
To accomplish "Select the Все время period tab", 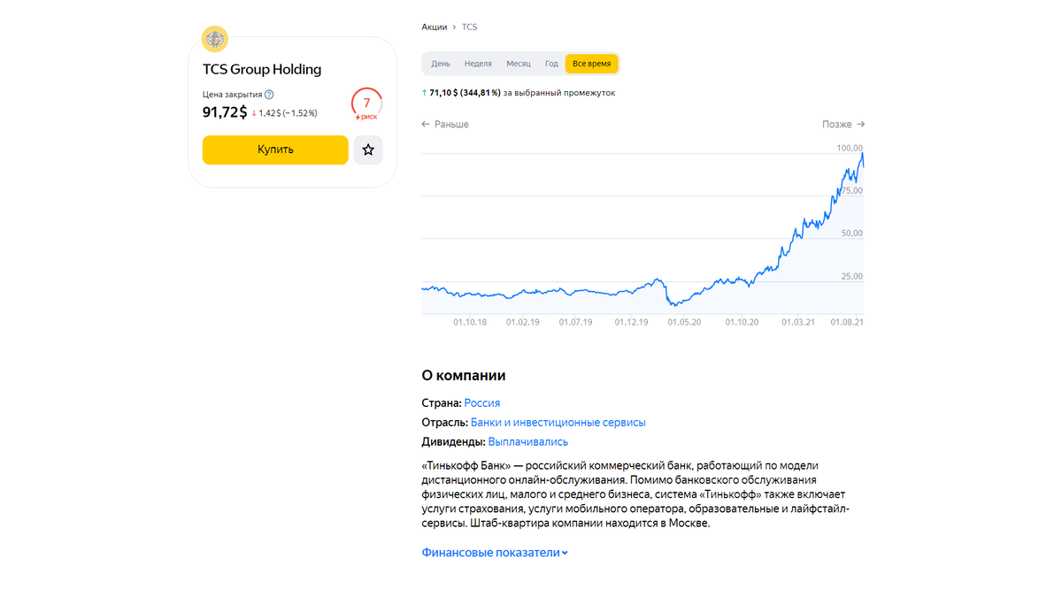I will tap(592, 64).
